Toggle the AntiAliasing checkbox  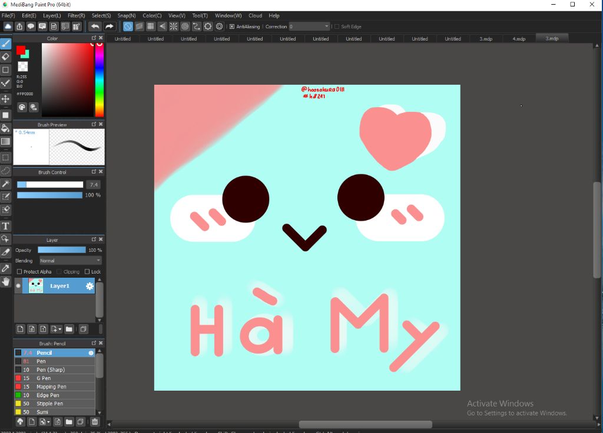[232, 26]
